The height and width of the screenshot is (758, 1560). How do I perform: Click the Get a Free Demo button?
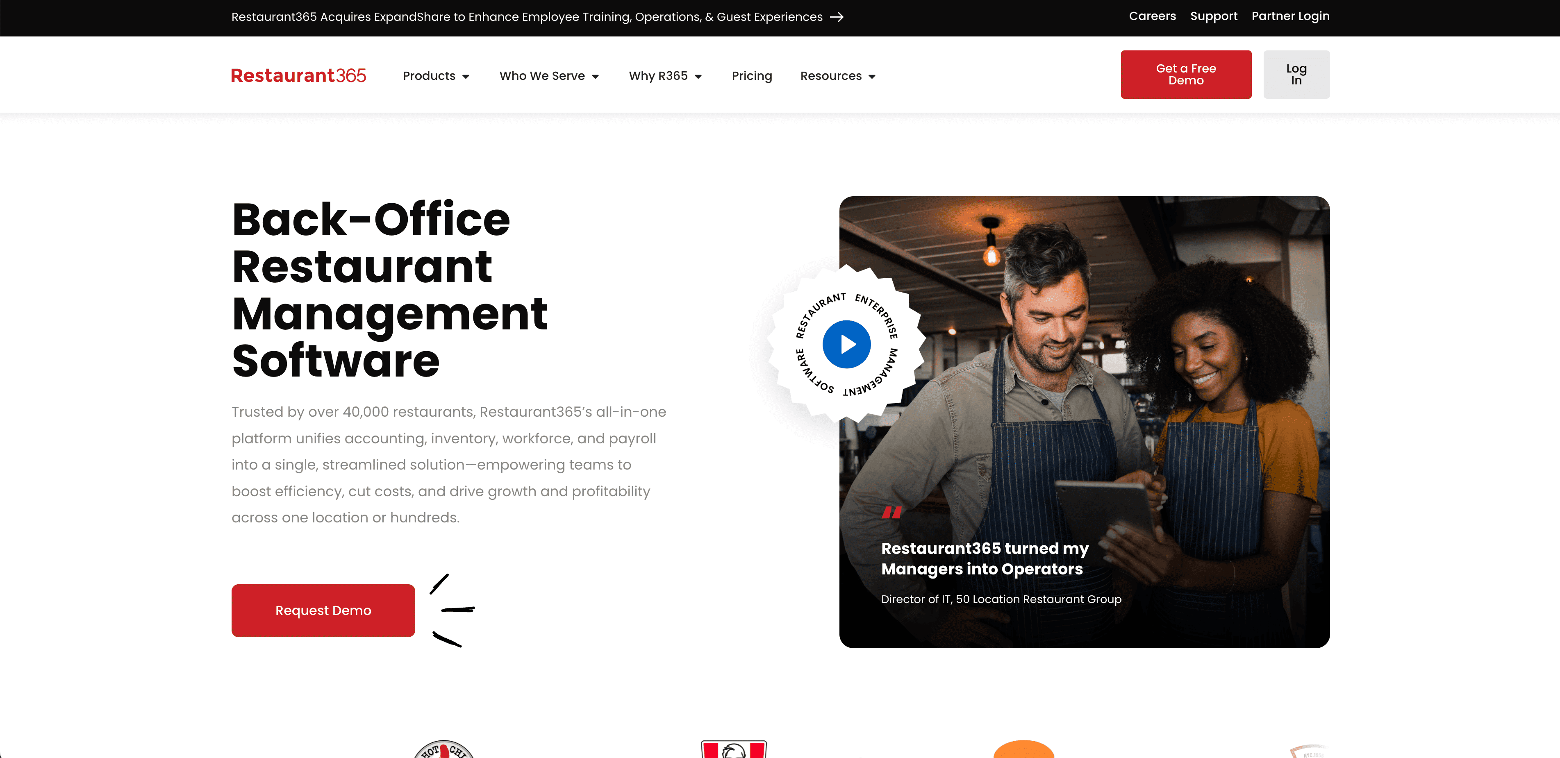[x=1186, y=75]
